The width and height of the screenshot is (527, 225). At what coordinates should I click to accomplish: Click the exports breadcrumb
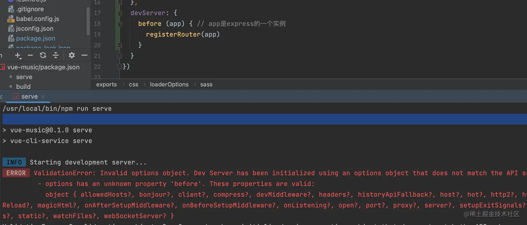pyautogui.click(x=107, y=84)
